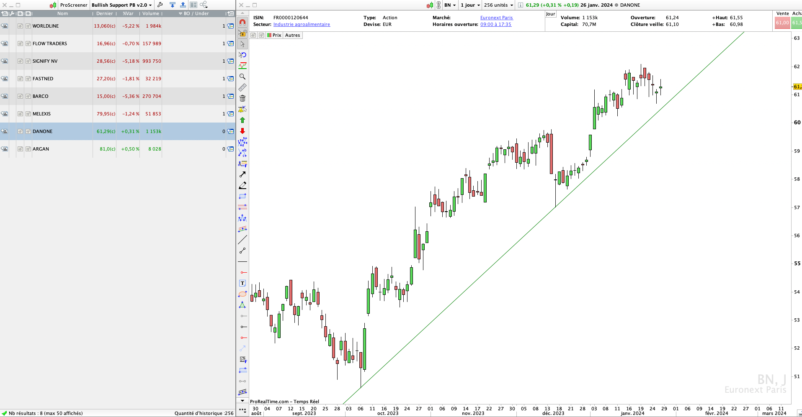Screen dimensions: 802x417
Task: Open the 256 unités dropdown
Action: [498, 5]
